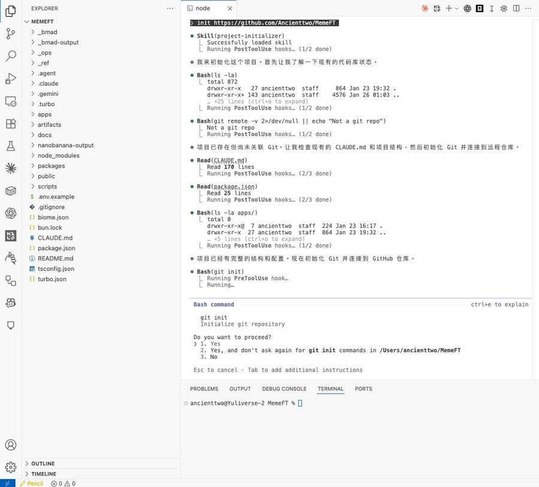Viewport: 539px width, 487px height.
Task: Switch to the PORTS panel tab
Action: [364, 389]
